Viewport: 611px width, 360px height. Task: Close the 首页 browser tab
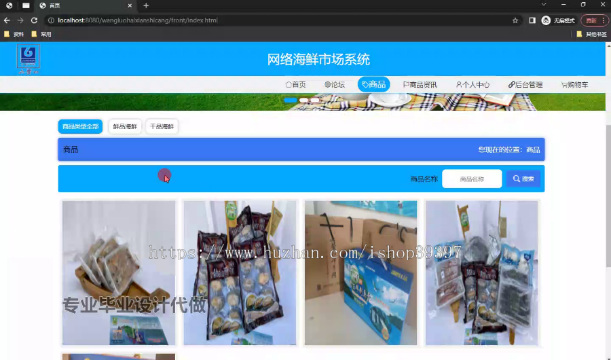[130, 5]
